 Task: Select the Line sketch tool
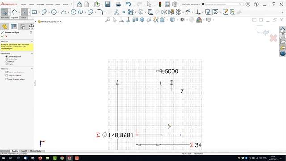pyautogui.click(x=24, y=12)
